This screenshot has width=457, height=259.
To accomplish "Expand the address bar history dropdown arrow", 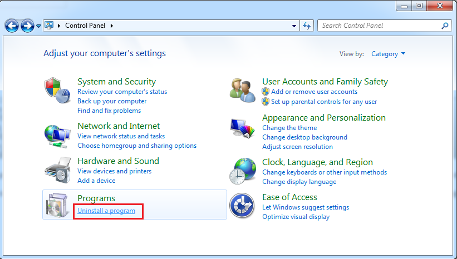I will click(294, 26).
